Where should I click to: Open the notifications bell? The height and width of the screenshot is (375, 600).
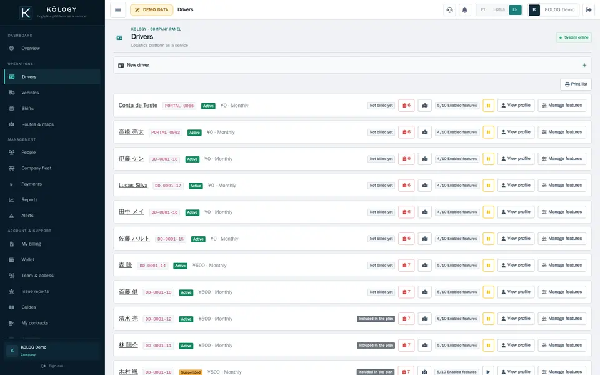pyautogui.click(x=464, y=10)
